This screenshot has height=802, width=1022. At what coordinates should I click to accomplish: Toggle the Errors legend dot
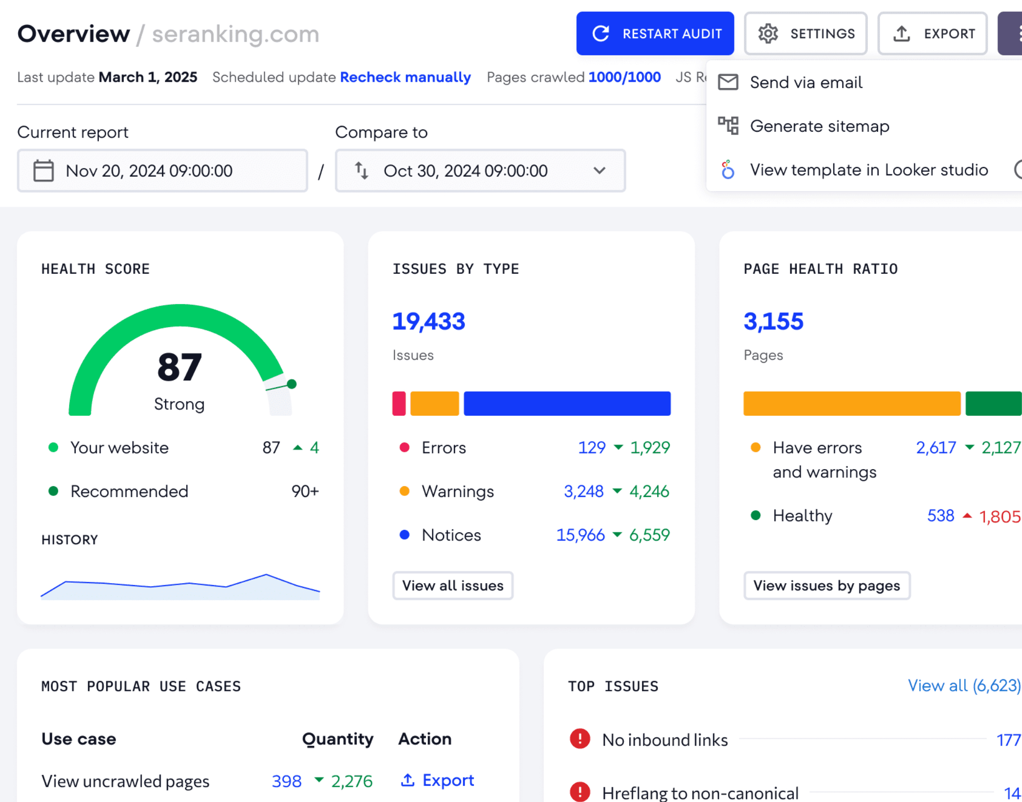pos(404,447)
